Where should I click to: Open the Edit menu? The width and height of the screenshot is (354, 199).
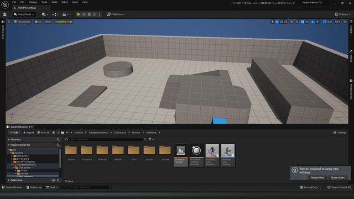(x=22, y=2)
